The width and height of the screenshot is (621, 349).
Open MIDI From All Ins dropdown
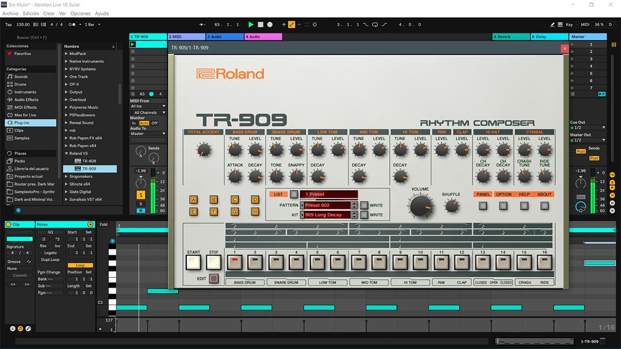click(148, 106)
